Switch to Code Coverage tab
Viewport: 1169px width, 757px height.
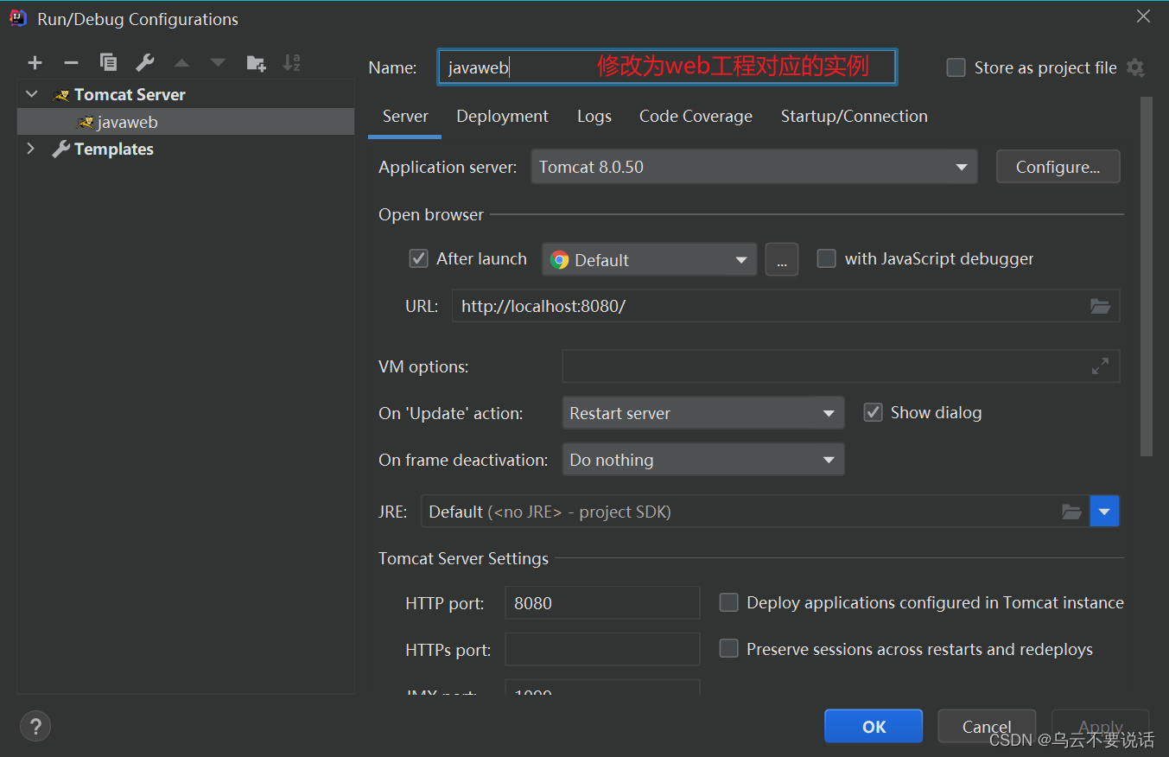coord(696,117)
